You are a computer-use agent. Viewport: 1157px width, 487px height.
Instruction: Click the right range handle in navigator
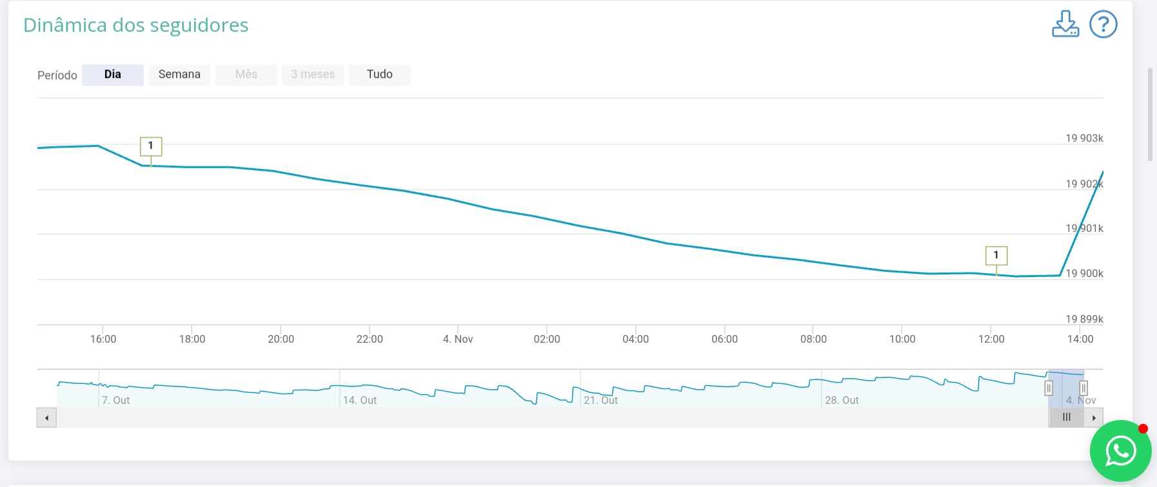1083,388
